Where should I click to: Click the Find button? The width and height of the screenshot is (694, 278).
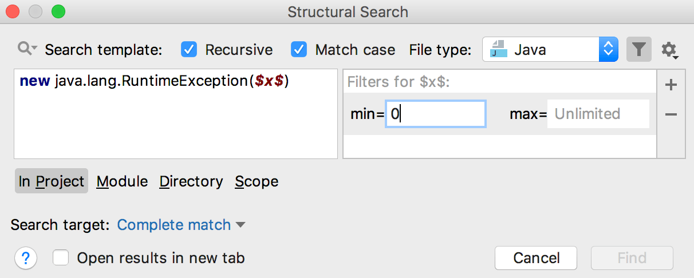pyautogui.click(x=632, y=258)
